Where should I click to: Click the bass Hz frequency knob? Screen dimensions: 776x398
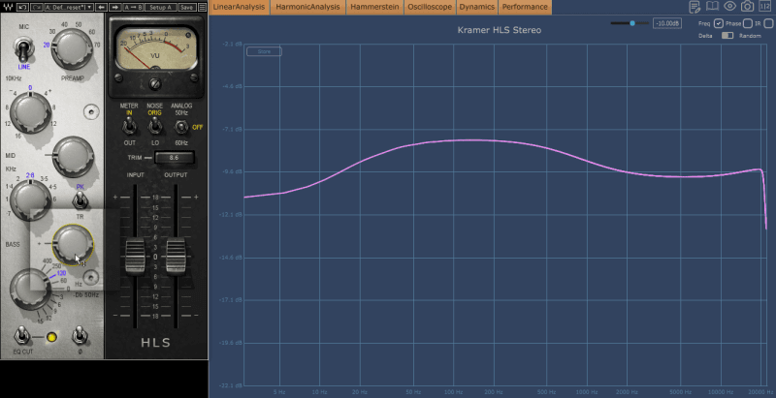click(x=29, y=289)
